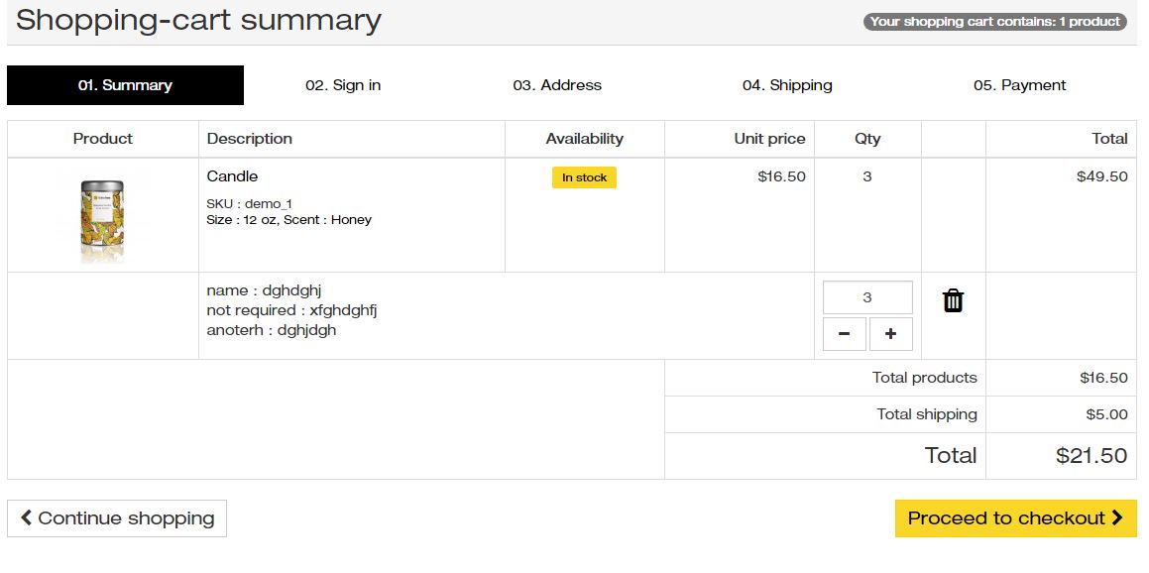This screenshot has height=573, width=1149.
Task: Go to the 02. Sign in step
Action: (343, 85)
